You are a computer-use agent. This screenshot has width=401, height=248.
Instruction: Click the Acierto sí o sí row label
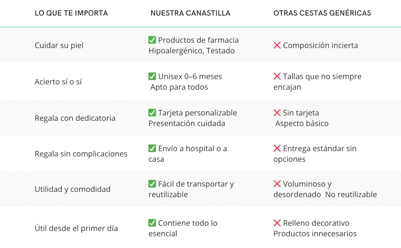point(58,82)
